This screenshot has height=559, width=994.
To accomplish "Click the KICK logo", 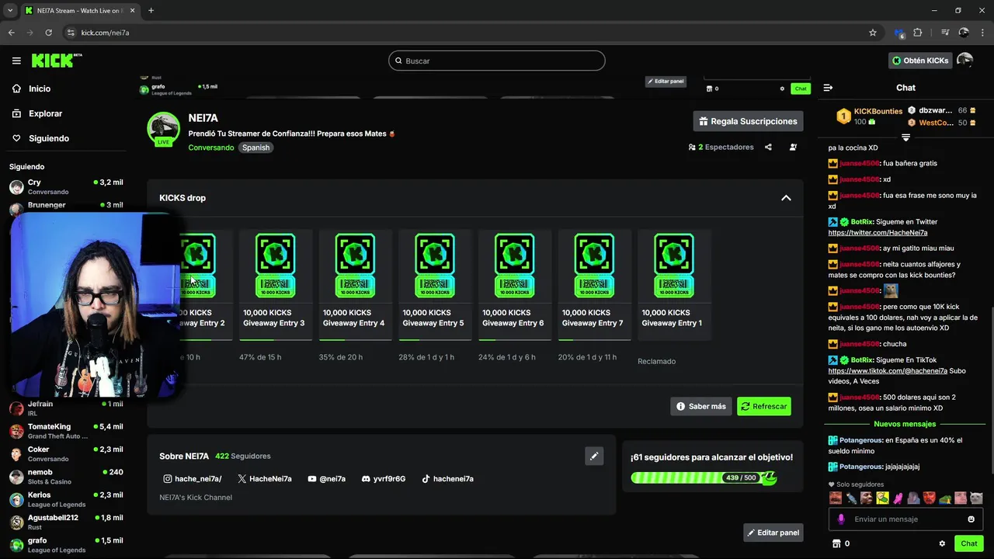I will pyautogui.click(x=57, y=61).
